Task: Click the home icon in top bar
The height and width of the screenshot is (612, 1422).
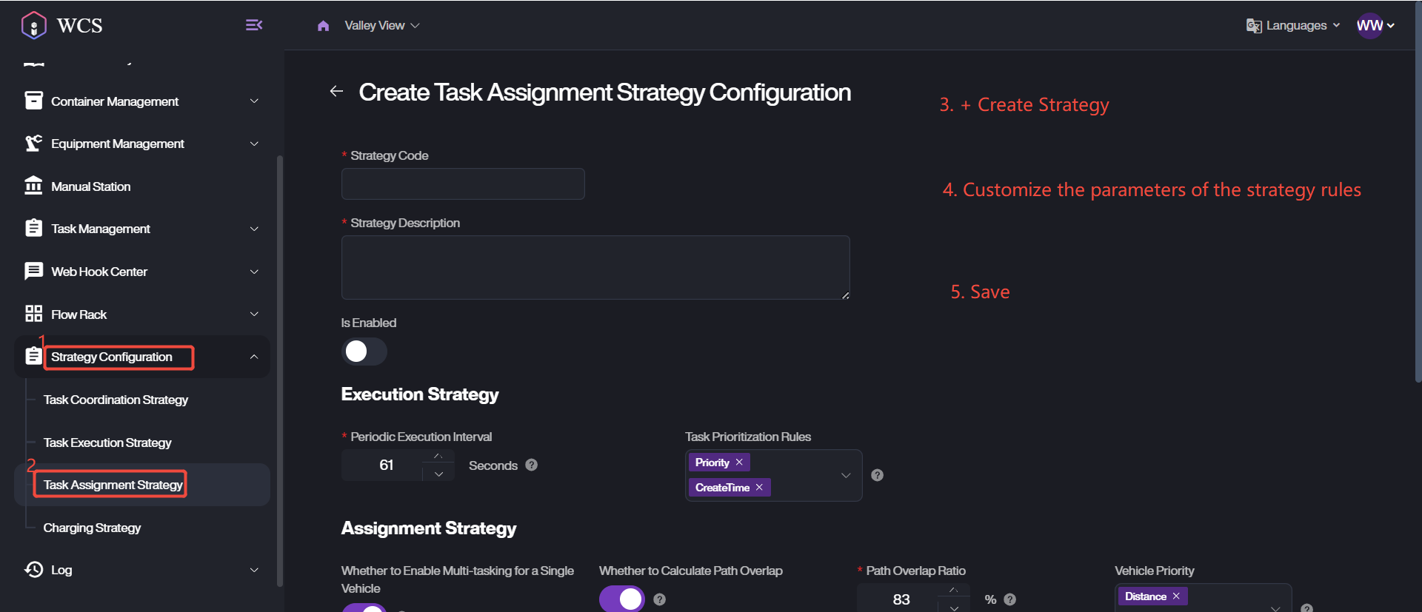Action: click(323, 26)
